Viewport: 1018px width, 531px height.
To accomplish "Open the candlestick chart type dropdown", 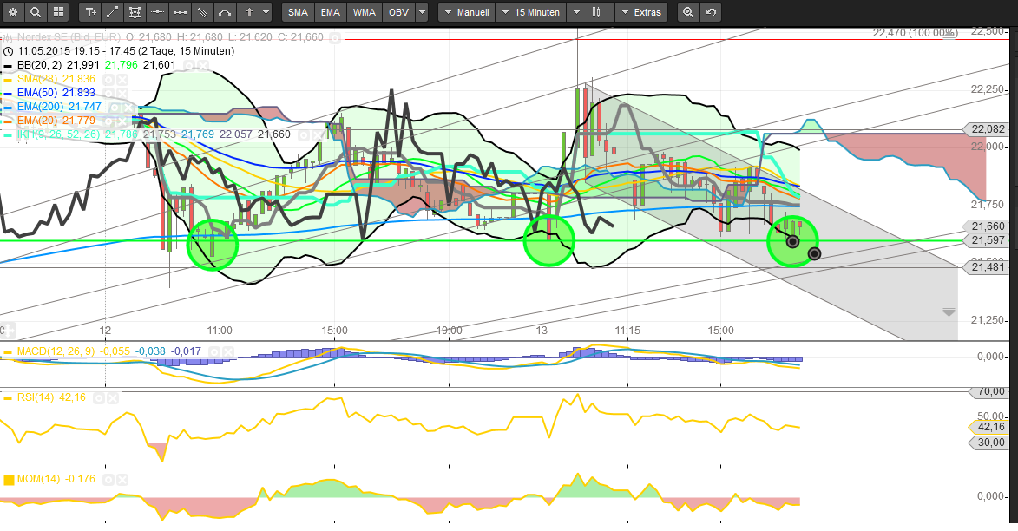I will pos(589,11).
